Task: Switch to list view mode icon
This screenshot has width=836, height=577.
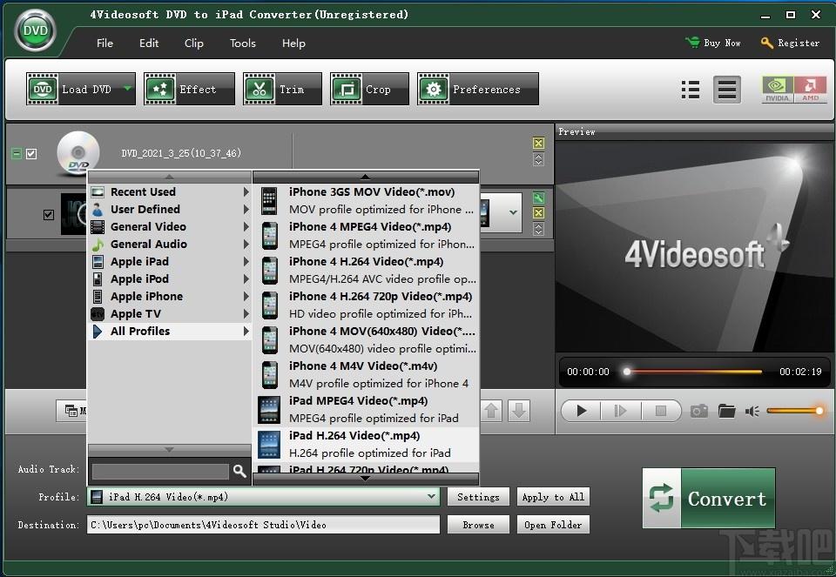Action: click(x=691, y=90)
